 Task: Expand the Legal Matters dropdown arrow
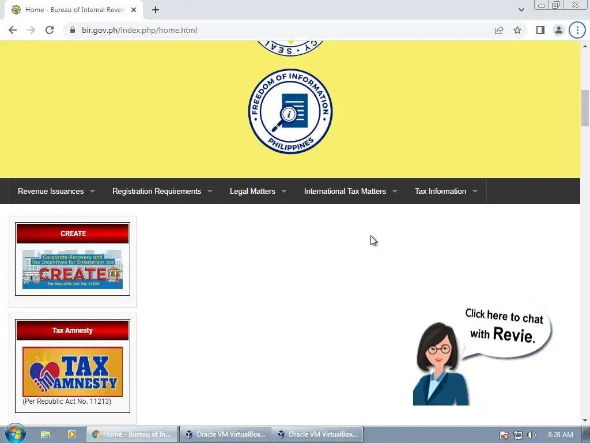[x=284, y=192]
